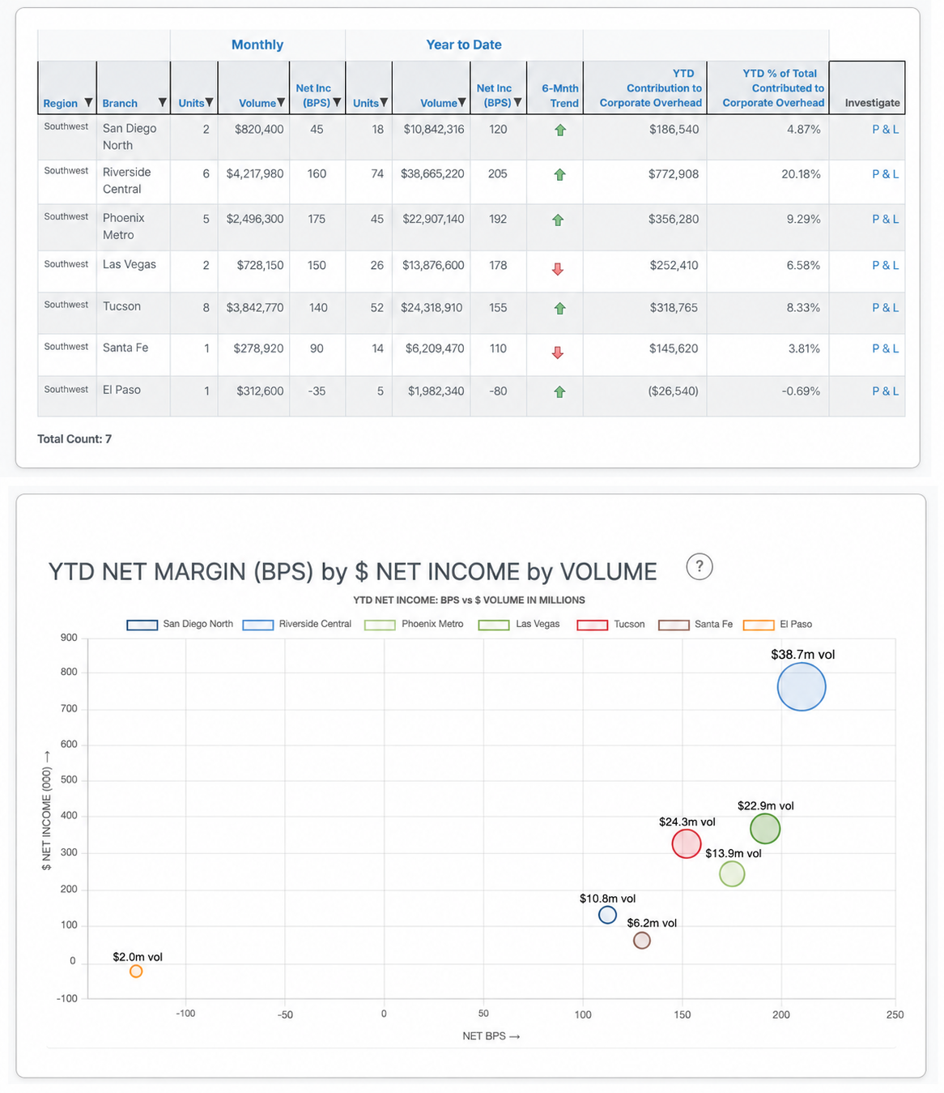Open the Year to Date Units filter dropdown
The height and width of the screenshot is (1093, 944).
point(384,103)
